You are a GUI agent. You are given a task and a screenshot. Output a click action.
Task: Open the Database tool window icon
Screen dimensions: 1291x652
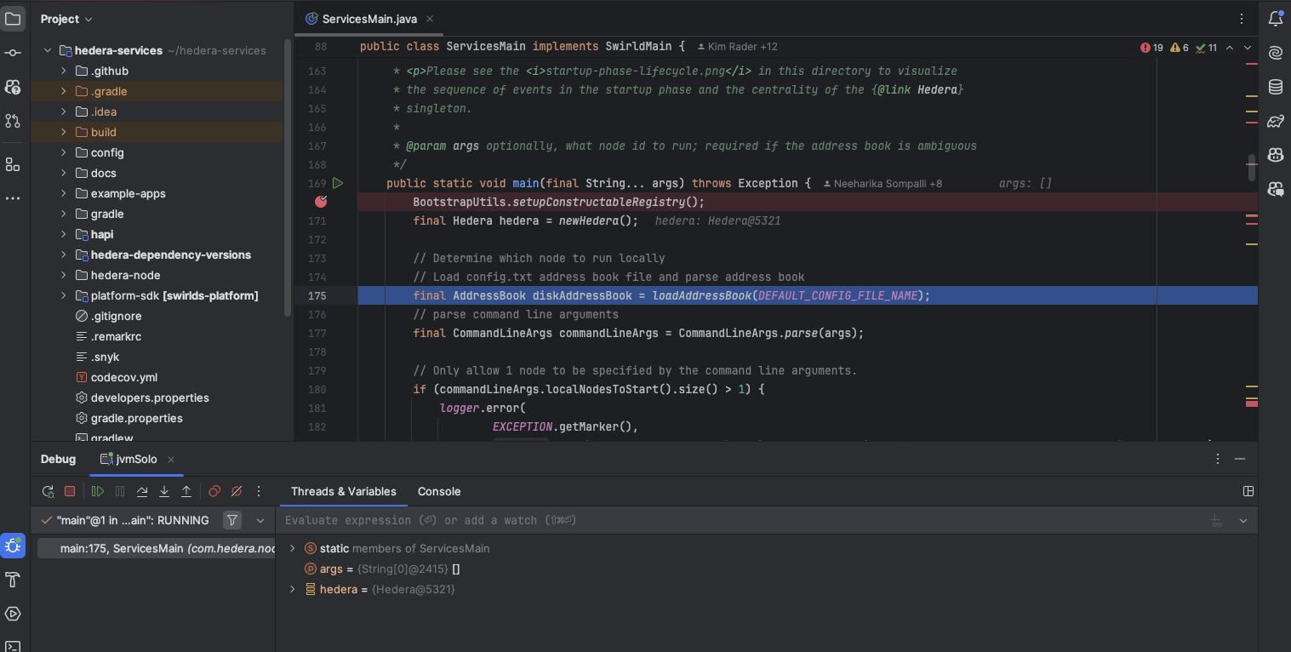(x=1276, y=86)
